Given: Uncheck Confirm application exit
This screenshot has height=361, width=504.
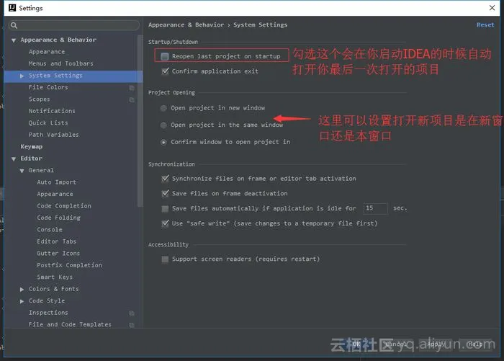Looking at the screenshot, I should coord(165,71).
